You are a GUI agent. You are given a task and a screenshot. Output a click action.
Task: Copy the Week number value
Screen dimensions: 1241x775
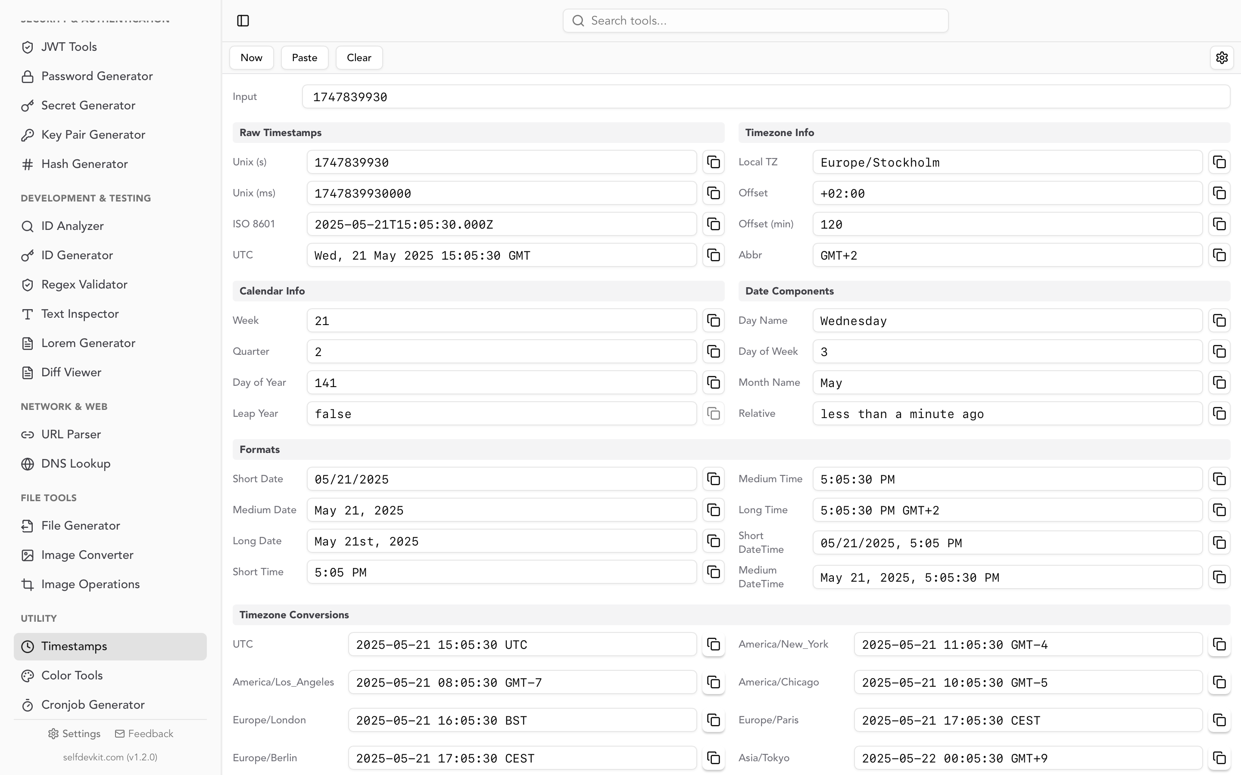pos(713,320)
